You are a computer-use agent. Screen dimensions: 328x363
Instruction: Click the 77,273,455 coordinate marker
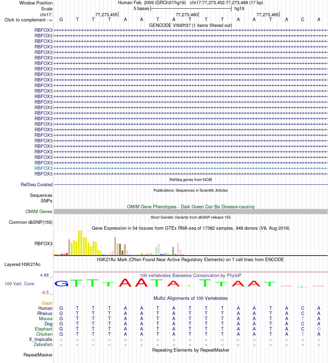[106, 15]
